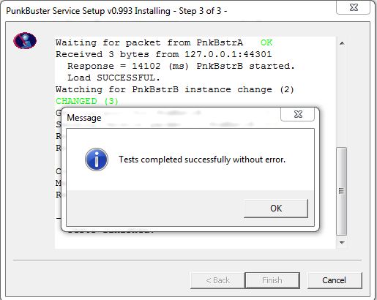Click the grayed-out Back button
Image resolution: width=377 pixels, height=300 pixels.
217,280
